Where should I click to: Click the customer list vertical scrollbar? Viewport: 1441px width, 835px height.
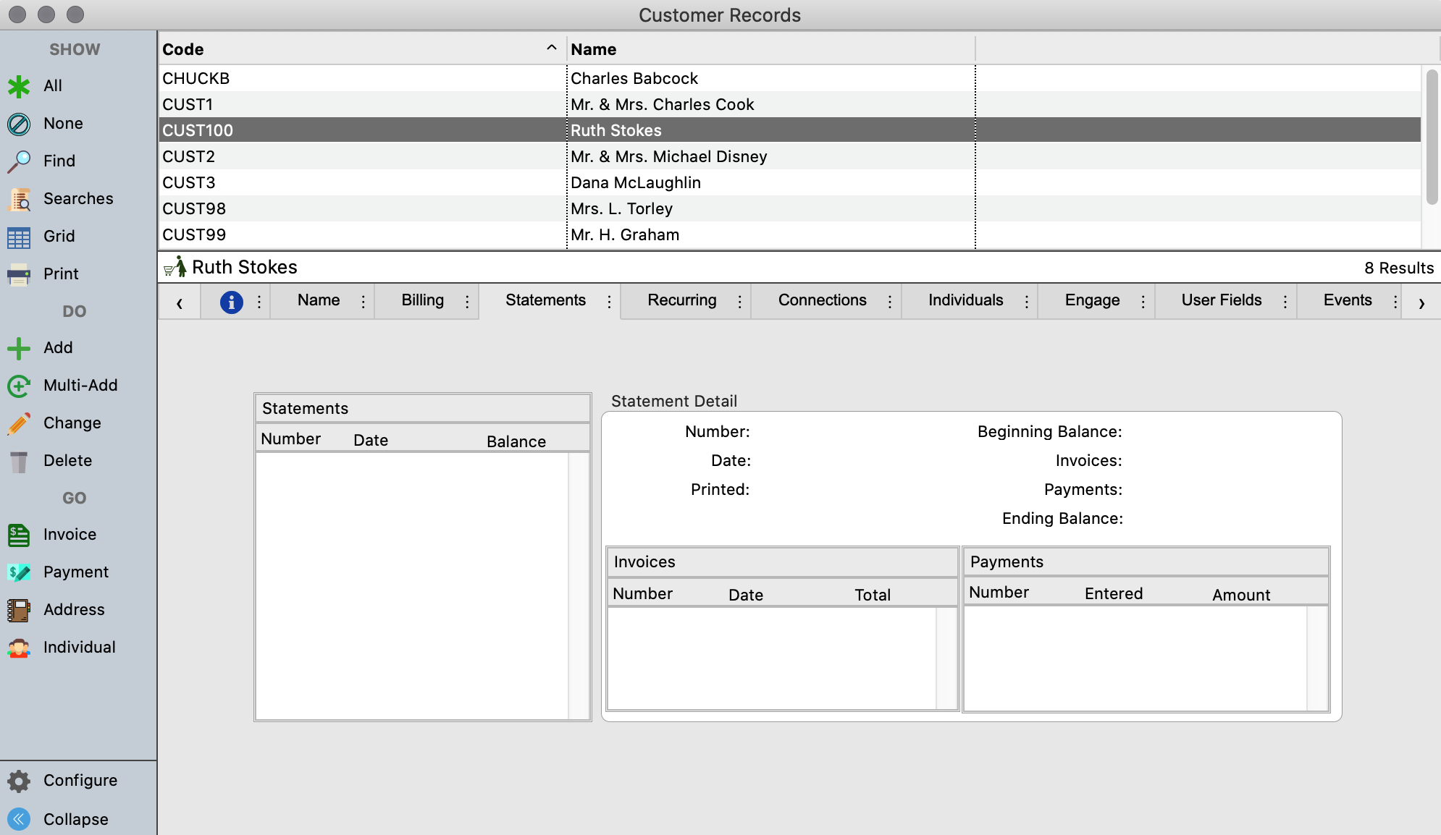click(1431, 137)
